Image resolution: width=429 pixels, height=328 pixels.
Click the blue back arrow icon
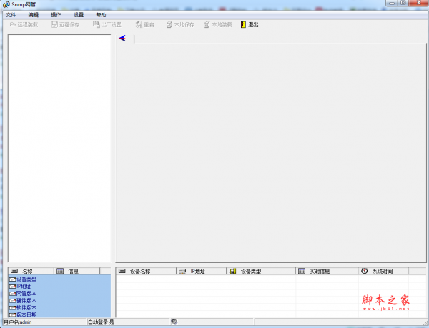point(122,39)
